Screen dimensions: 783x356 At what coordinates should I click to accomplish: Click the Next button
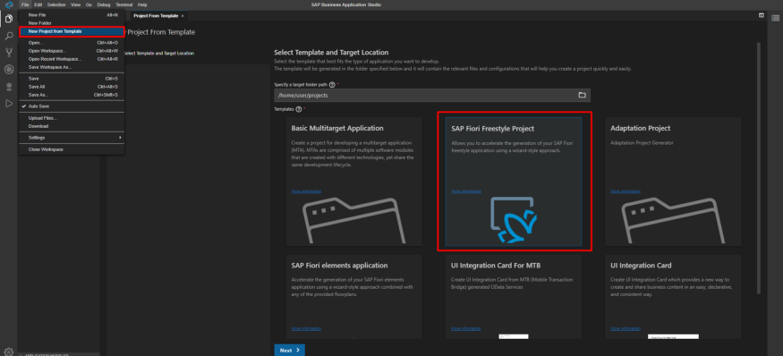[x=290, y=351]
